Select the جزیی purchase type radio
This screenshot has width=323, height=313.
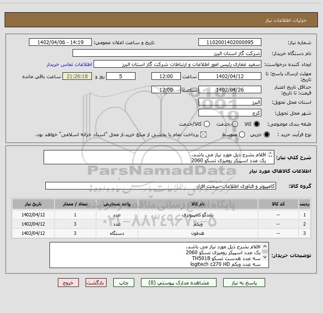(x=266, y=134)
